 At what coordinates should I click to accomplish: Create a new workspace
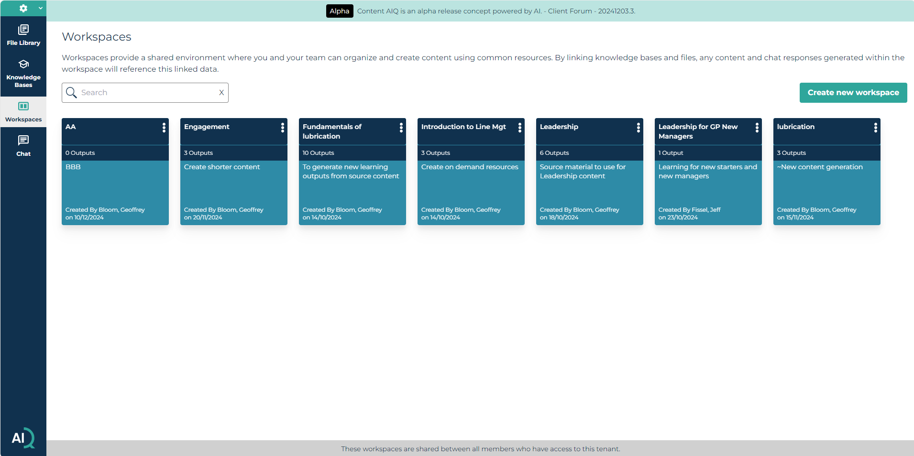click(x=853, y=93)
